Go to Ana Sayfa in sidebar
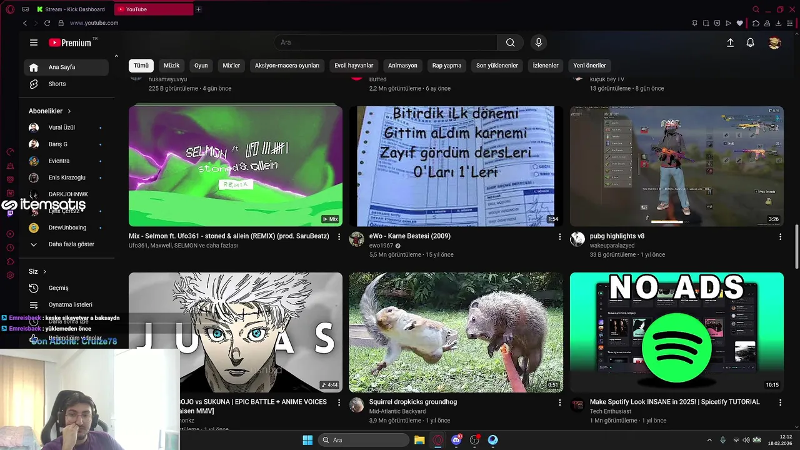 pyautogui.click(x=66, y=67)
